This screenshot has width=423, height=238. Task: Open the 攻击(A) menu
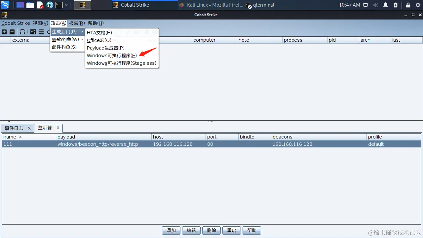pos(58,23)
